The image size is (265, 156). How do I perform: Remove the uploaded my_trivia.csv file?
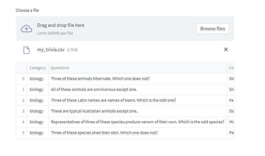226,49
